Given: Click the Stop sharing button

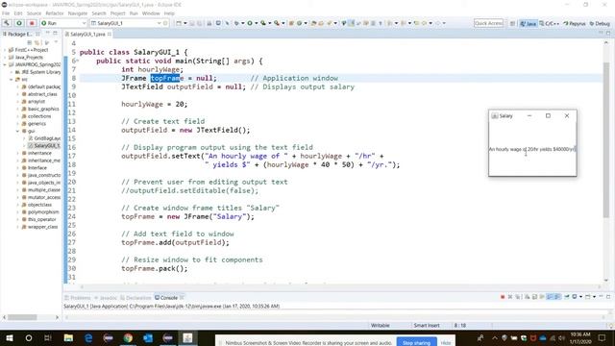Looking at the screenshot, I should 416,343.
